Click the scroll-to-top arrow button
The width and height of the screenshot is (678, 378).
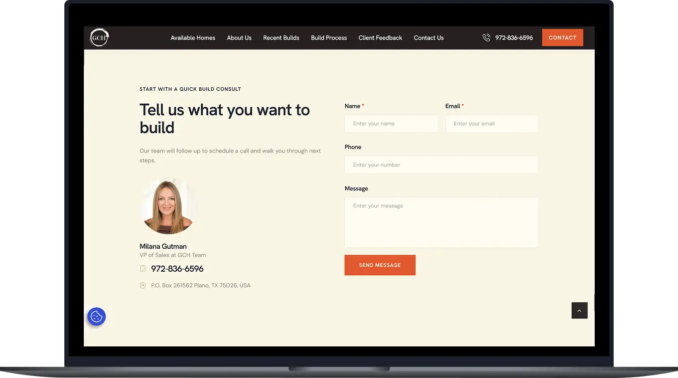(x=579, y=311)
